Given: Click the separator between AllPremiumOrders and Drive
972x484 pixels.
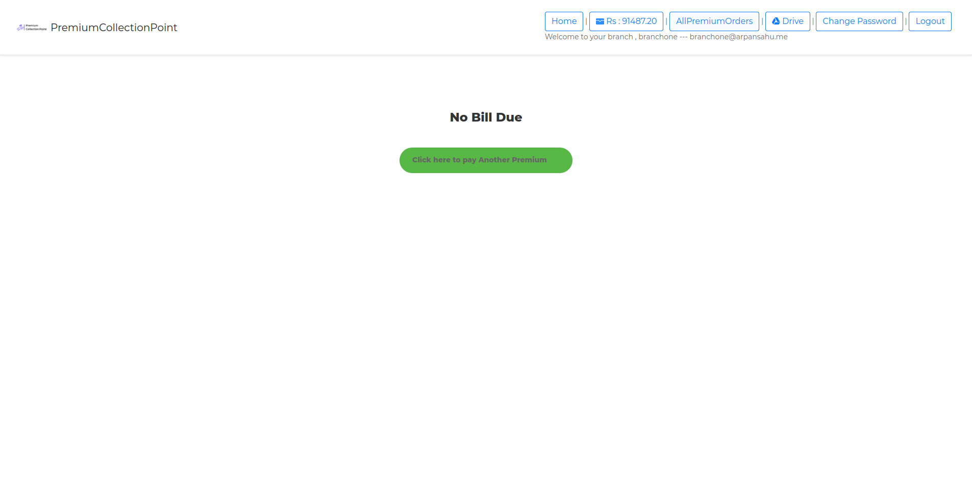Looking at the screenshot, I should coord(762,21).
